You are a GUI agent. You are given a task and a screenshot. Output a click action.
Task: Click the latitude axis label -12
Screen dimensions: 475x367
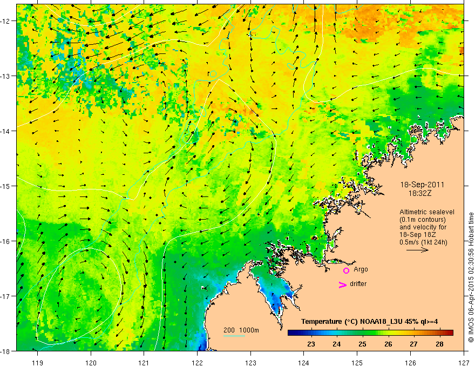[x=6, y=21]
